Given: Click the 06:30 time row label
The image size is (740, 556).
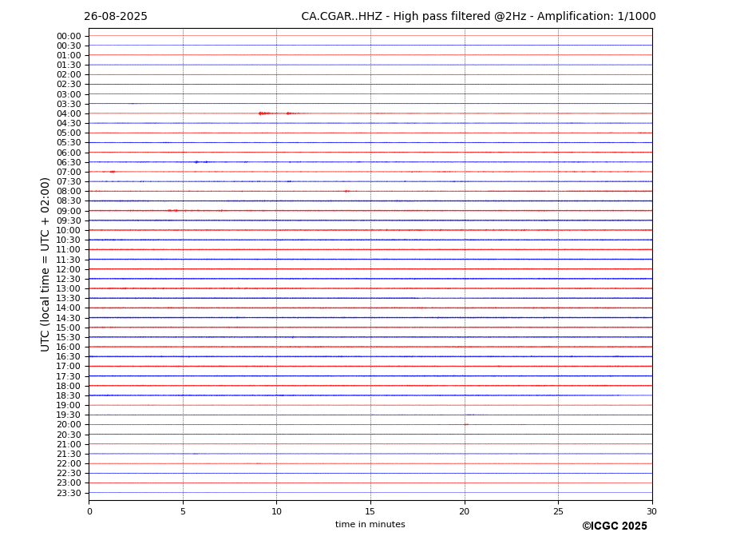Looking at the screenshot, I should [x=69, y=162].
